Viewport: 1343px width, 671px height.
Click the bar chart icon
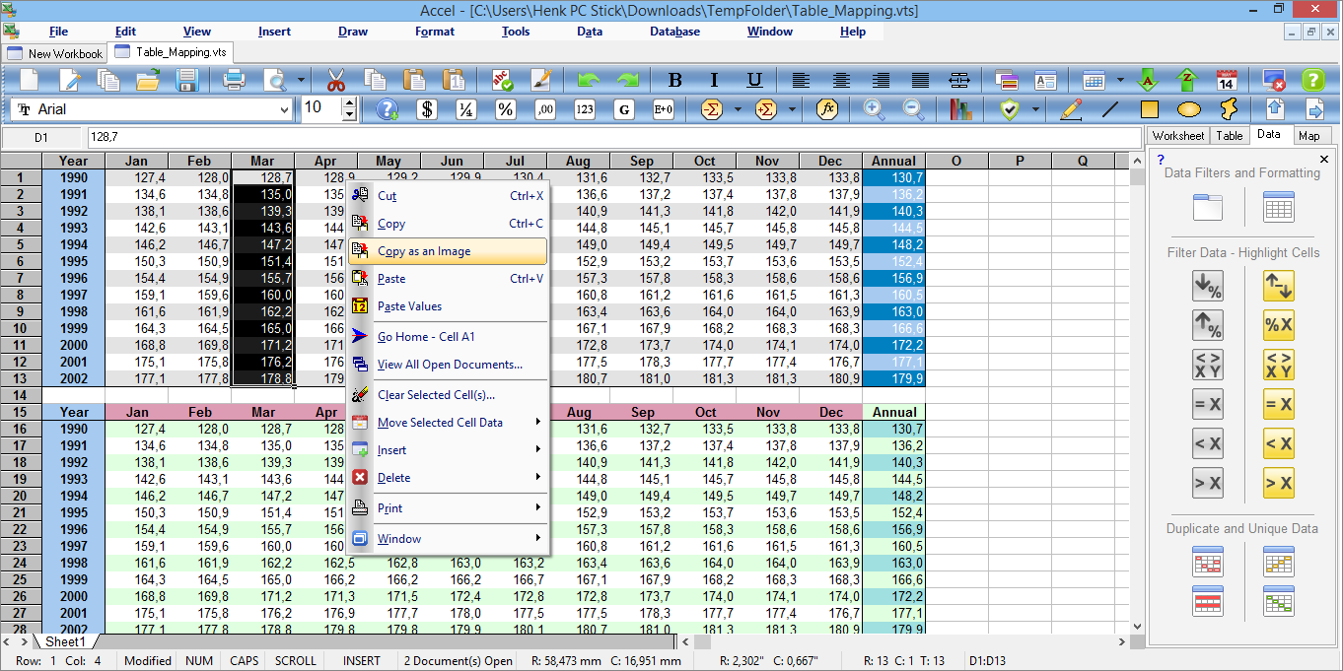pyautogui.click(x=961, y=109)
